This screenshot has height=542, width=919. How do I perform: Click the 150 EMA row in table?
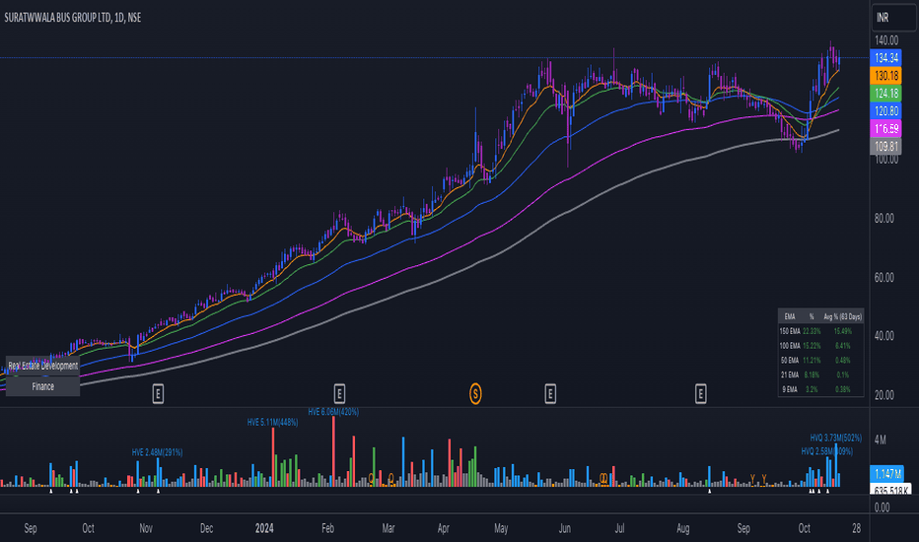click(x=820, y=331)
